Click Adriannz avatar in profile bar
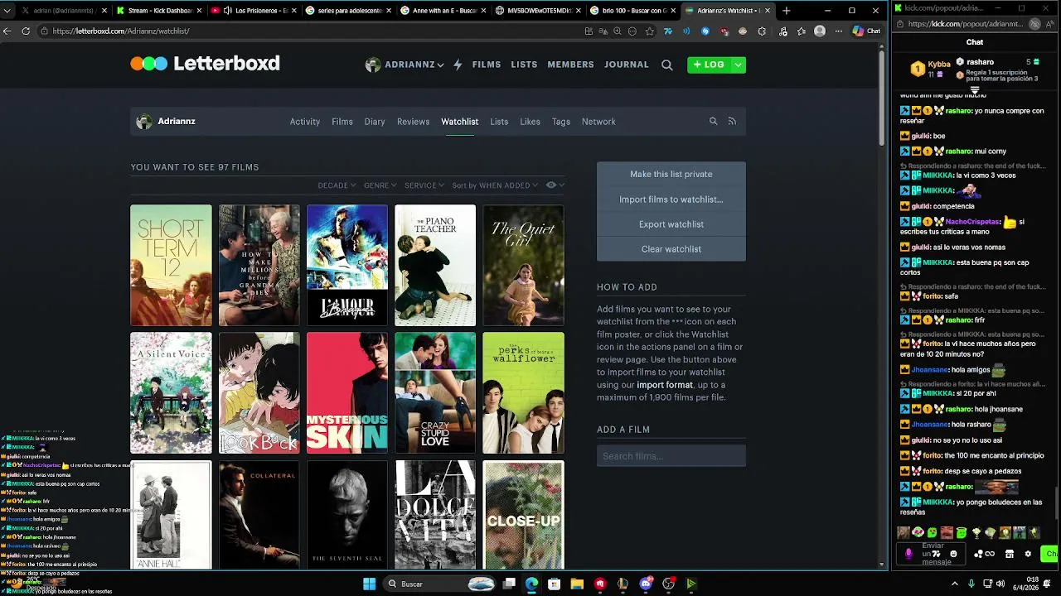 coord(144,122)
